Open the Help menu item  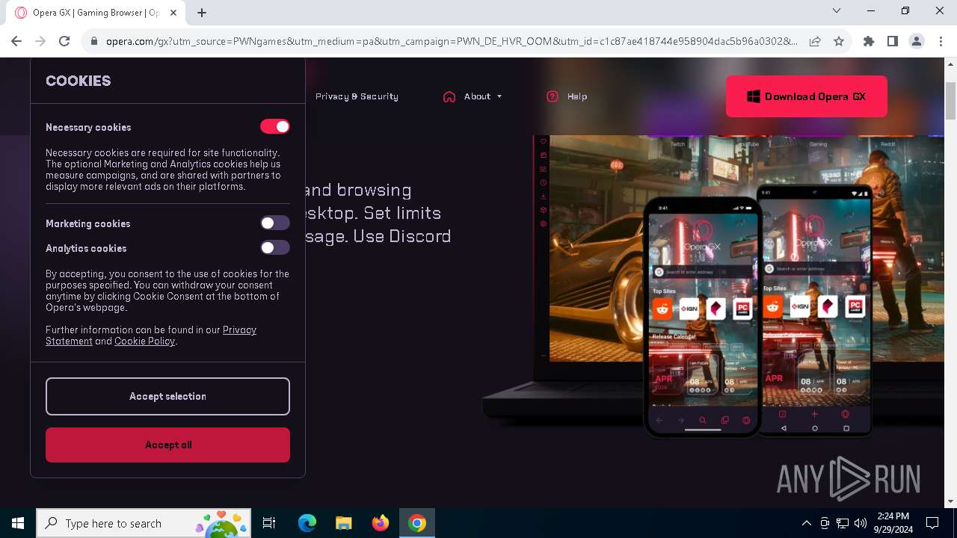(577, 96)
